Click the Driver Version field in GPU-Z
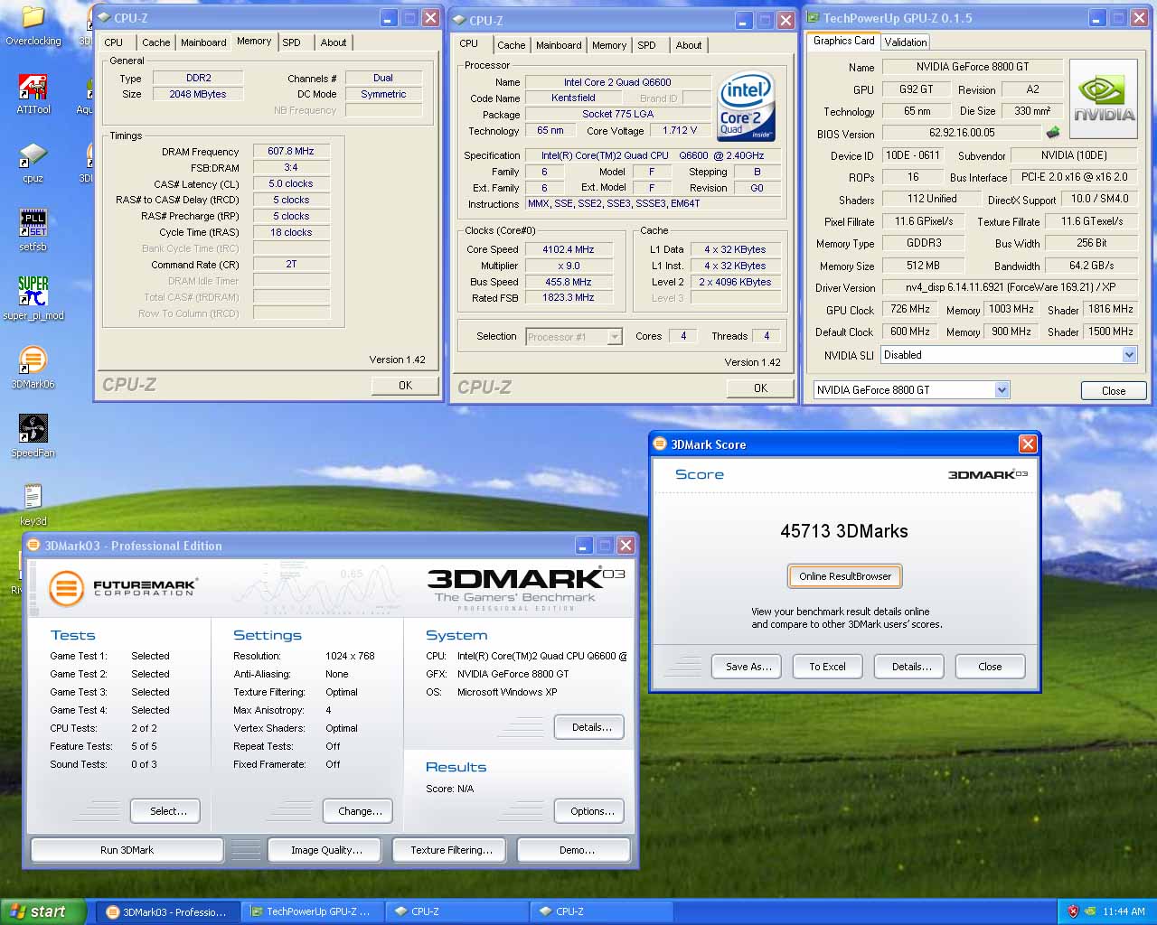Viewport: 1157px width, 925px height. (x=1010, y=287)
